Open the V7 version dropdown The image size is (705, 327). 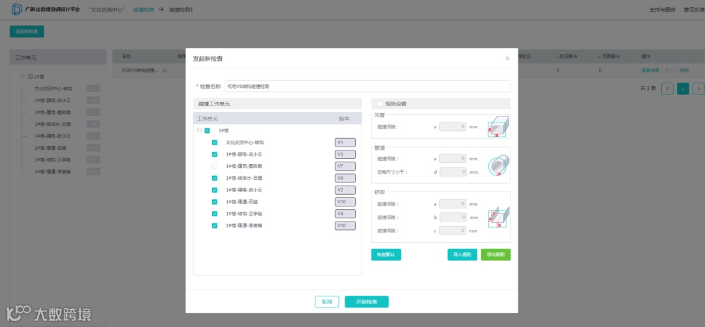click(345, 166)
